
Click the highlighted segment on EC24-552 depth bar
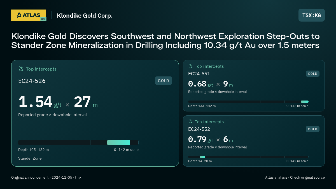[202, 157]
